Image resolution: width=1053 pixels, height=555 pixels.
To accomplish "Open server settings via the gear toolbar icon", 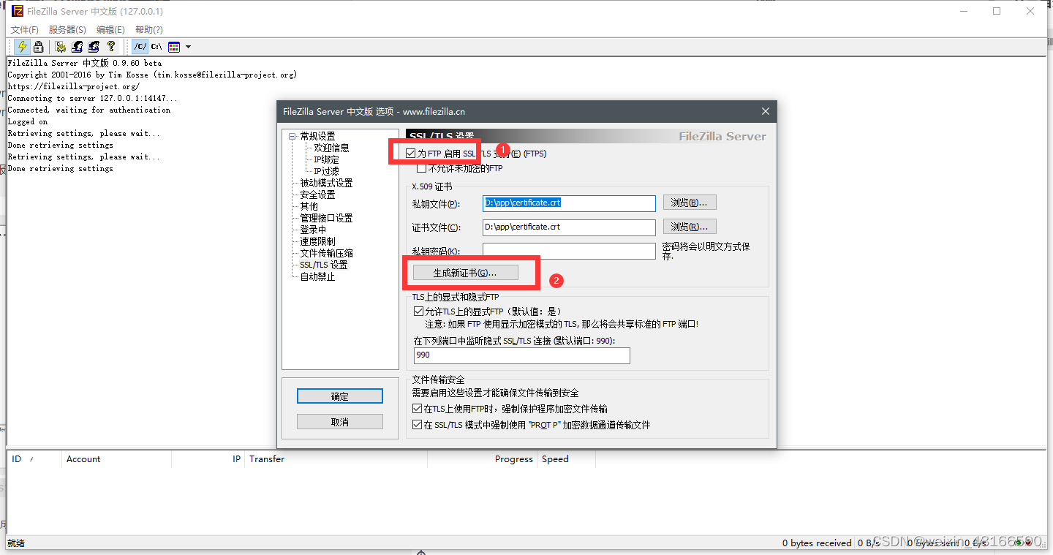I will point(61,47).
